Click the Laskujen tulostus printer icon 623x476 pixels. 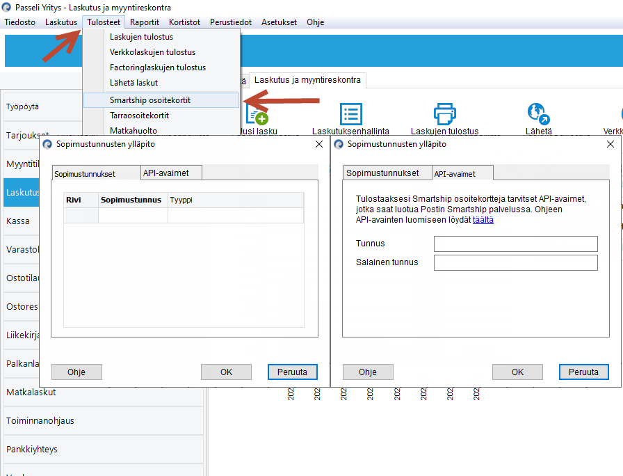coord(444,114)
